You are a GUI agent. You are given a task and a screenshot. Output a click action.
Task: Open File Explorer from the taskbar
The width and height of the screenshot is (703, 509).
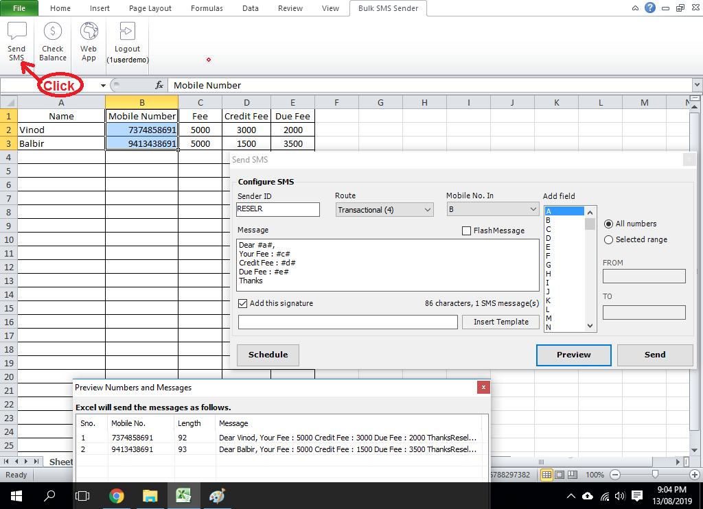coord(150,496)
